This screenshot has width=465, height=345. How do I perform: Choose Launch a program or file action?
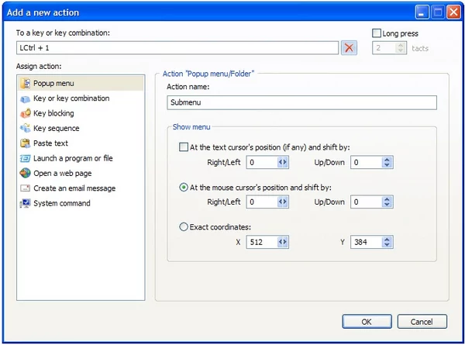point(81,158)
